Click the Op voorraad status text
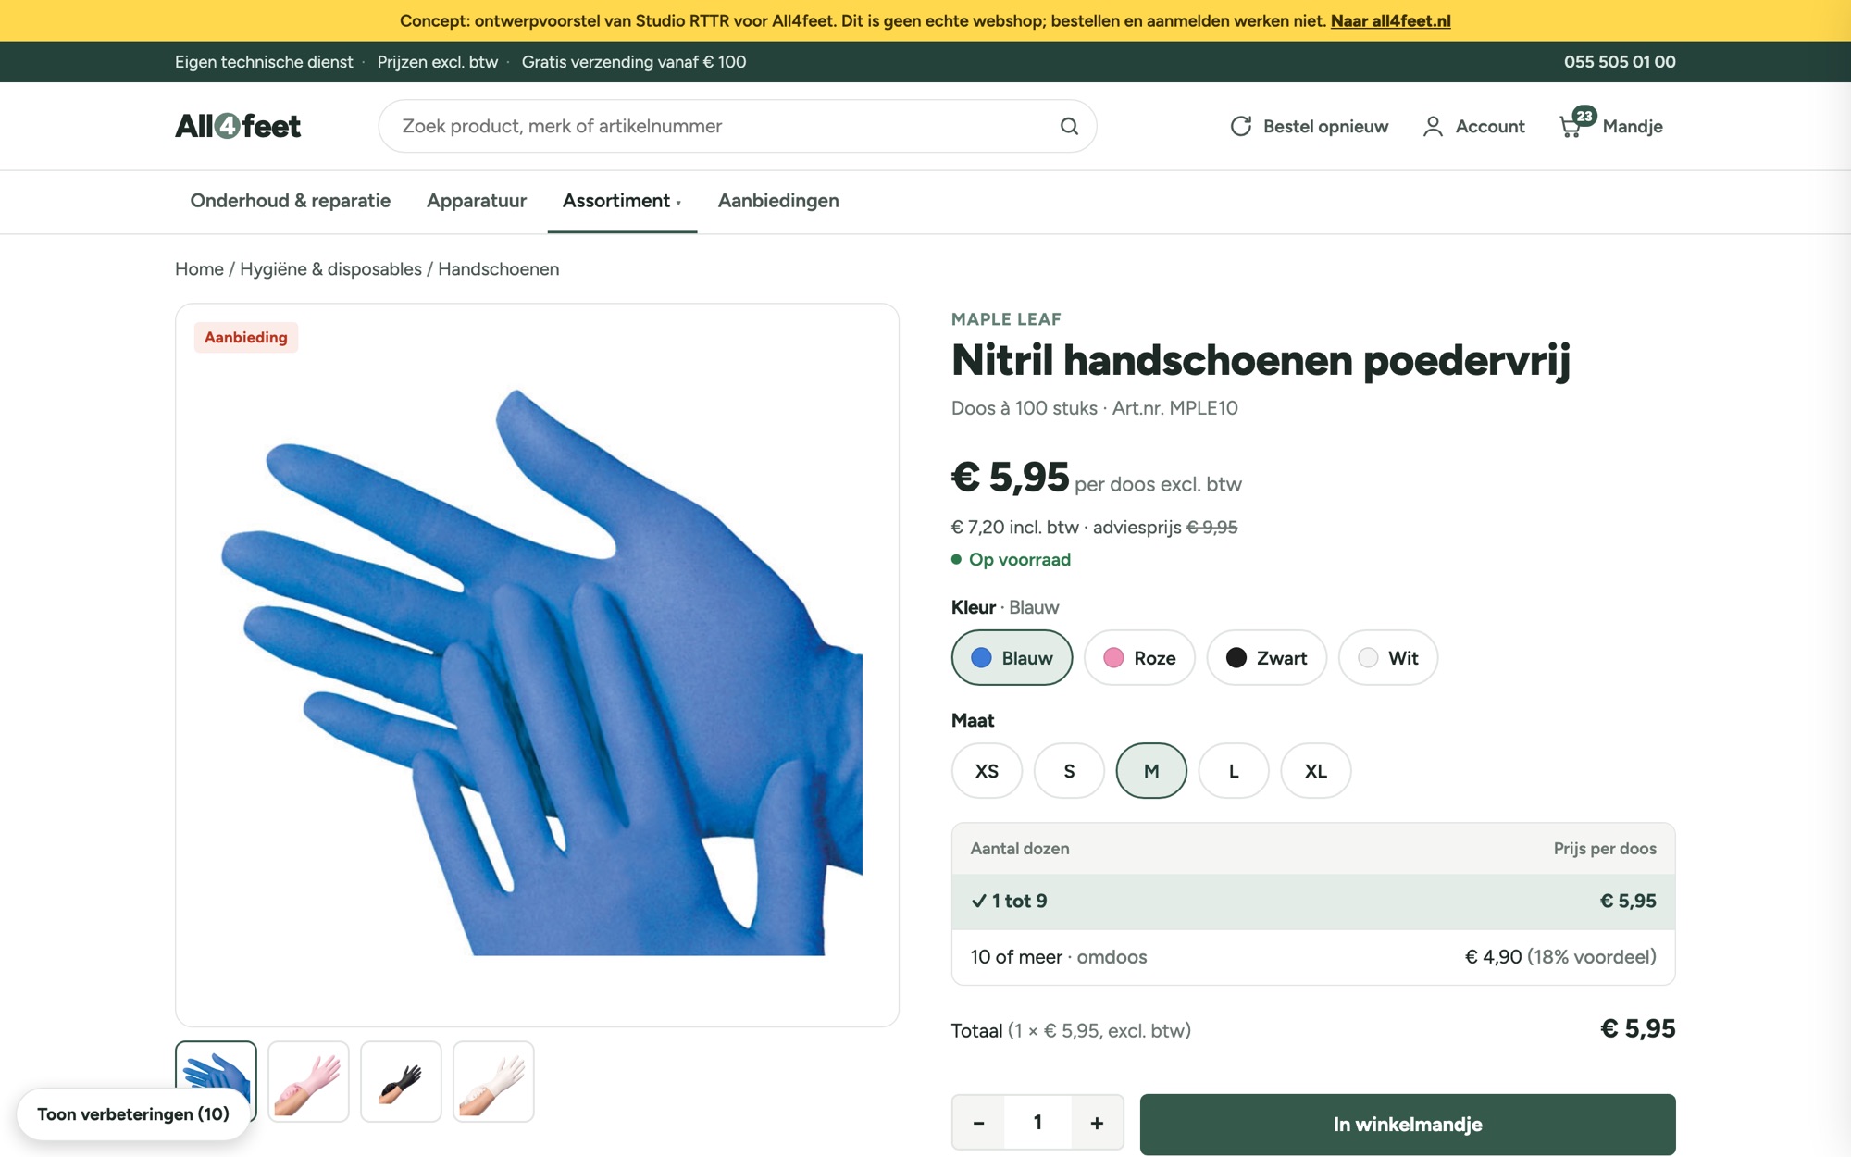This screenshot has width=1851, height=1157. click(x=1019, y=559)
